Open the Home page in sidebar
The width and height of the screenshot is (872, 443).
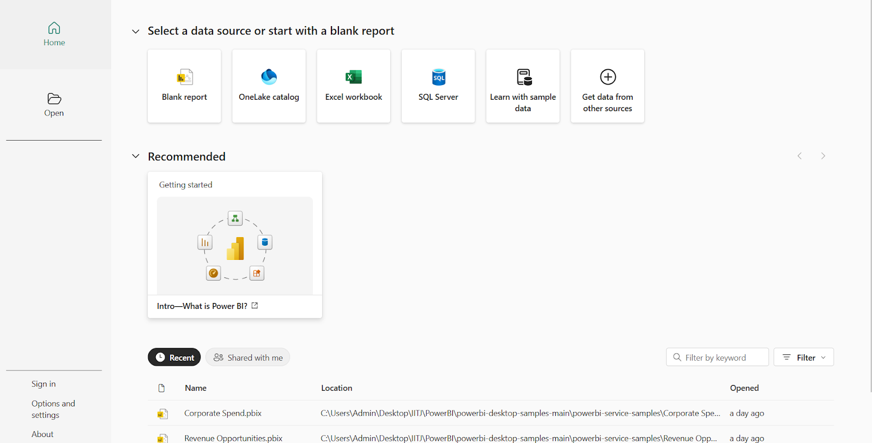point(55,34)
